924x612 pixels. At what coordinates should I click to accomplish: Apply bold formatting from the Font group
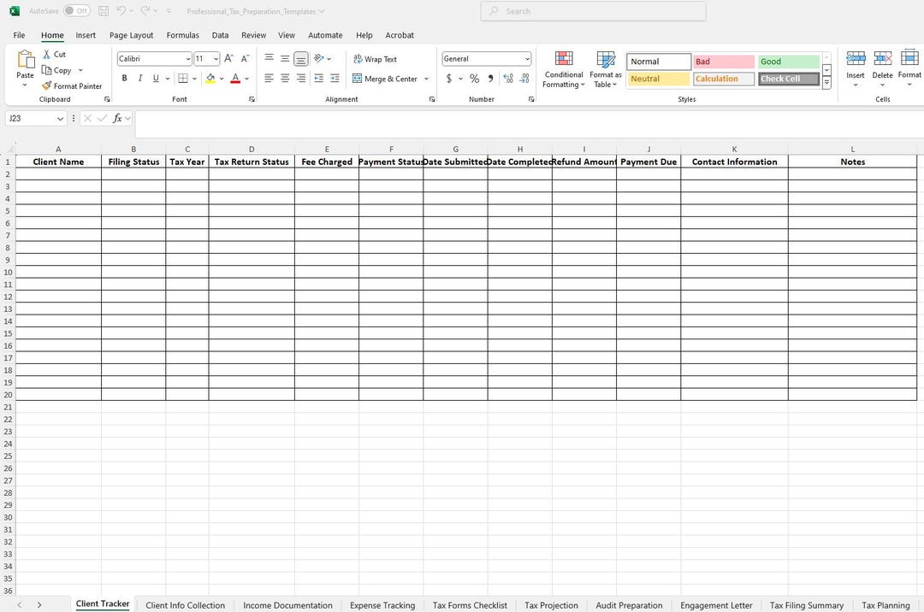pyautogui.click(x=124, y=78)
